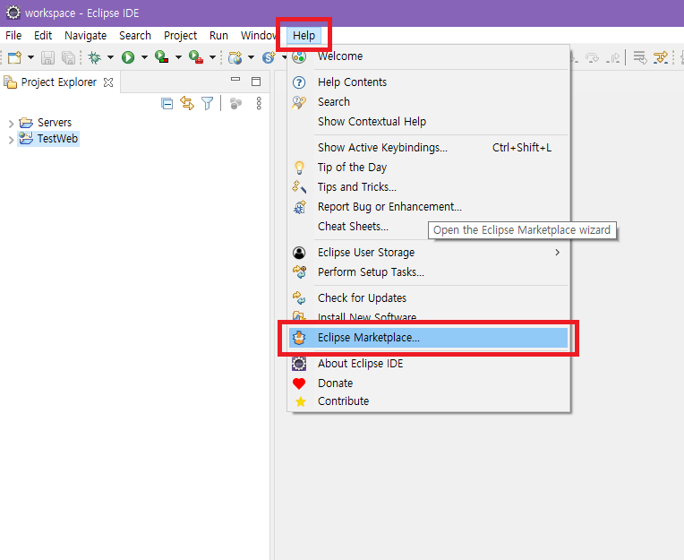Image resolution: width=684 pixels, height=560 pixels.
Task: Open the Project menu
Action: (180, 35)
